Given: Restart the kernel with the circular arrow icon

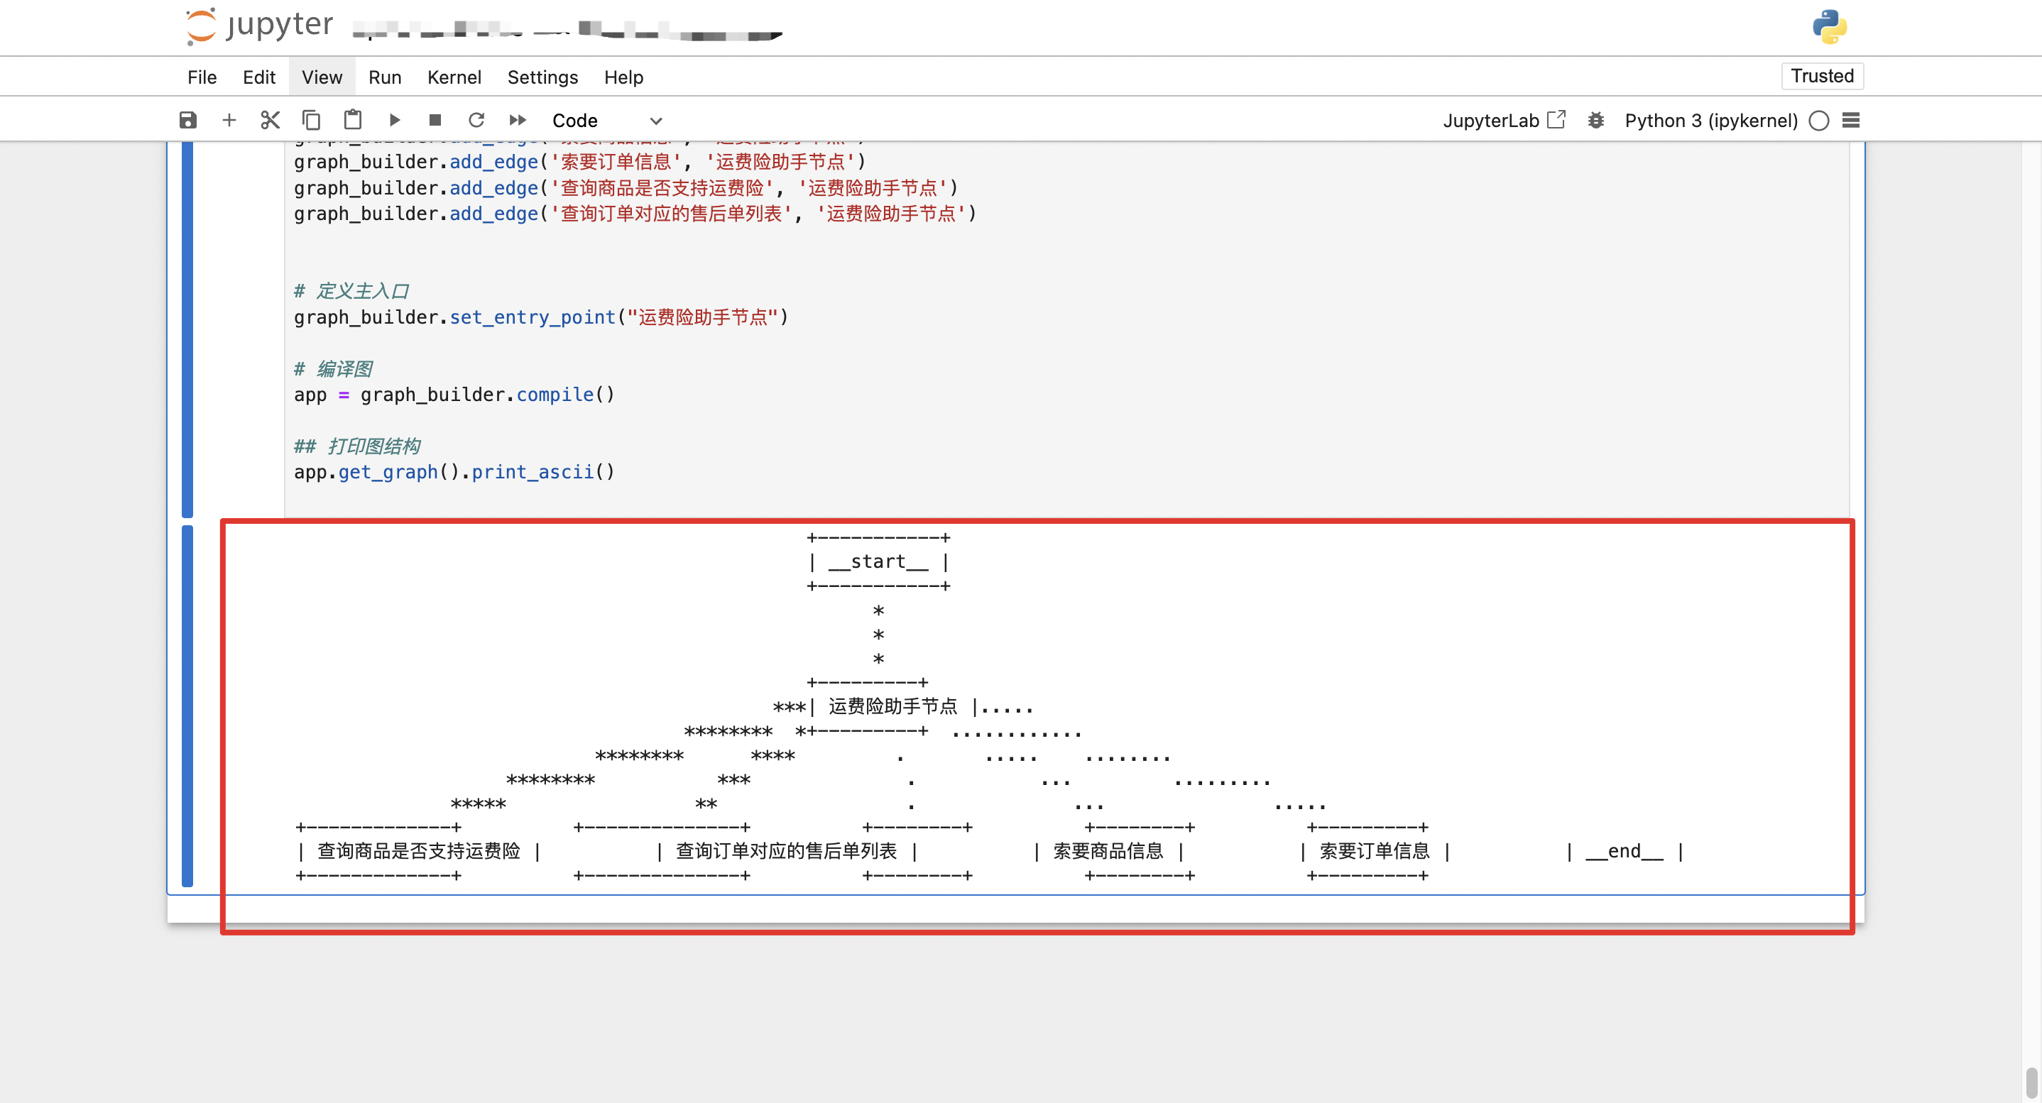Looking at the screenshot, I should (x=476, y=121).
